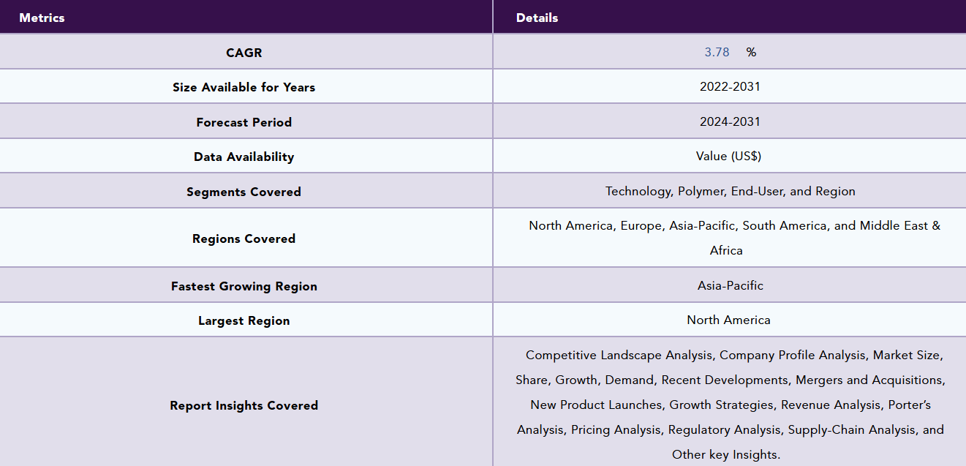This screenshot has height=466, width=966.
Task: Select the Largest Region label
Action: 244,320
